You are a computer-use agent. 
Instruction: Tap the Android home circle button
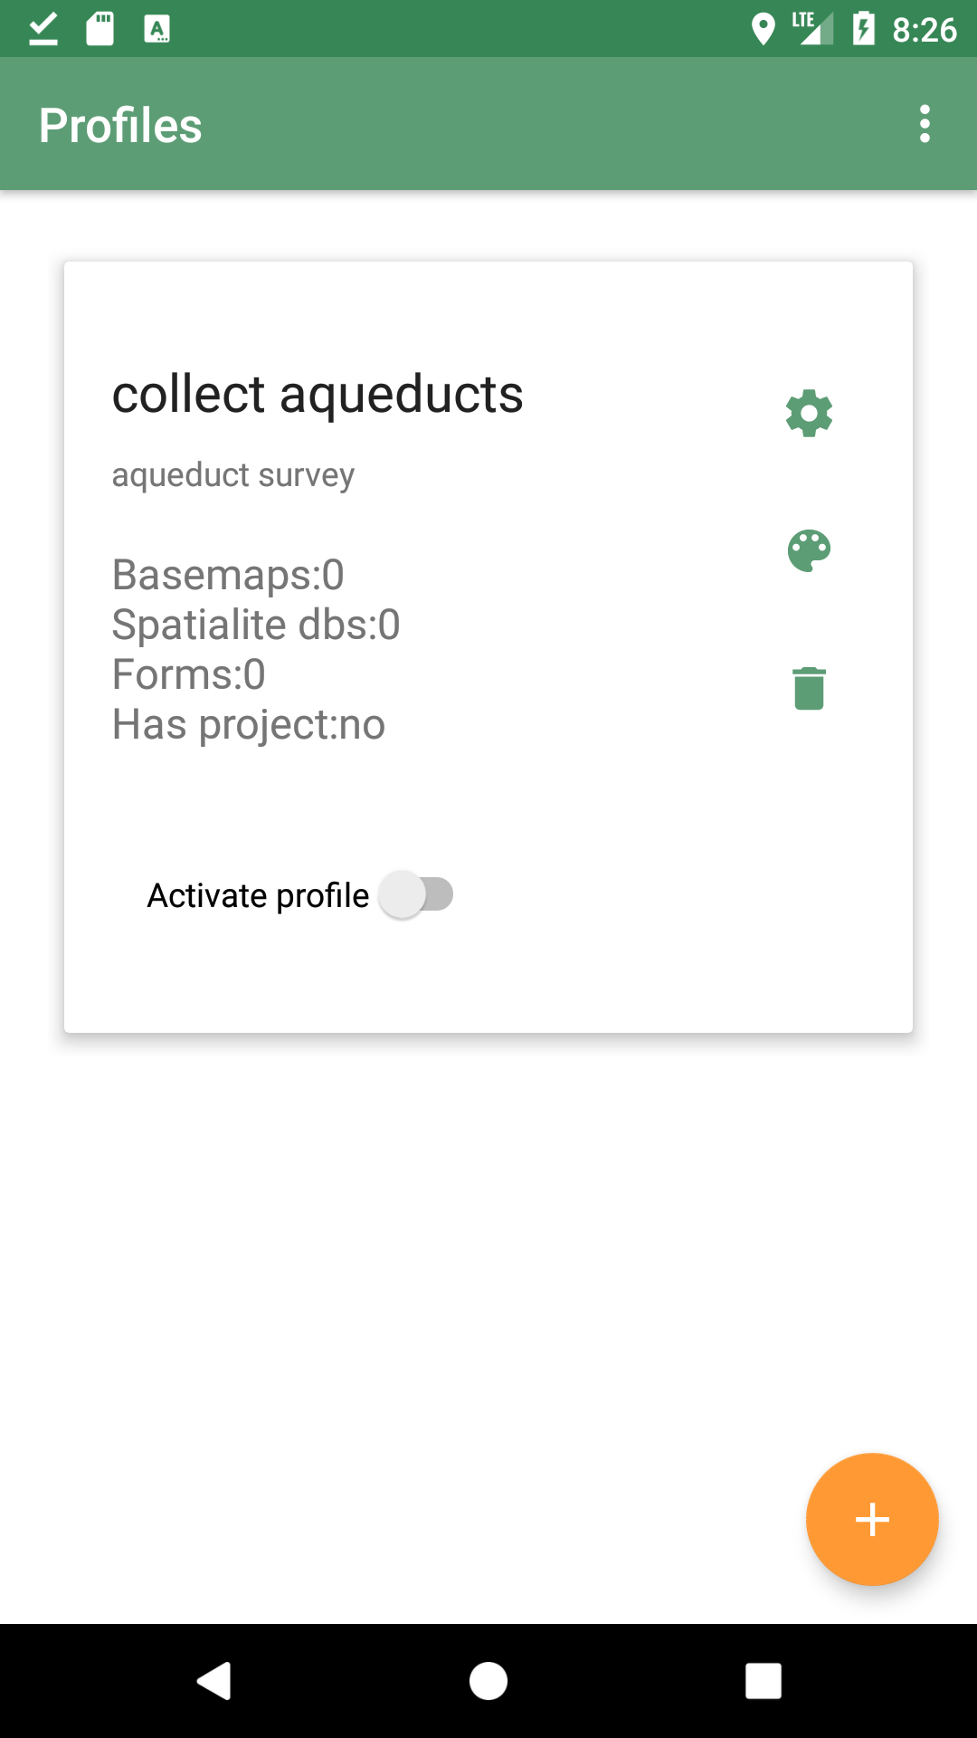coord(488,1681)
